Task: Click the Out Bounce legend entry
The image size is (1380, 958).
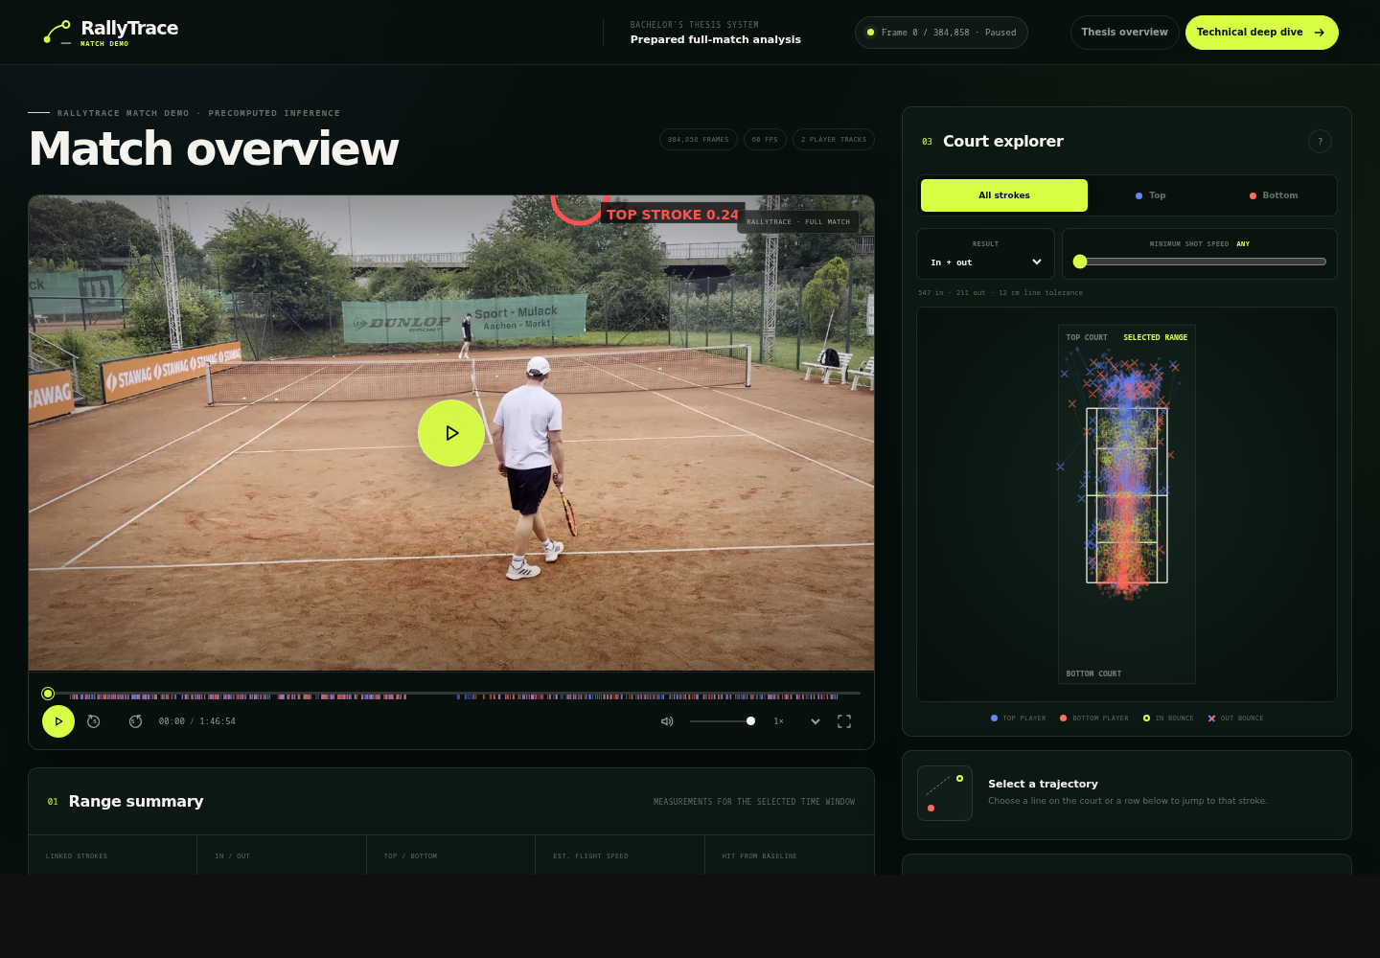Action: point(1235,718)
